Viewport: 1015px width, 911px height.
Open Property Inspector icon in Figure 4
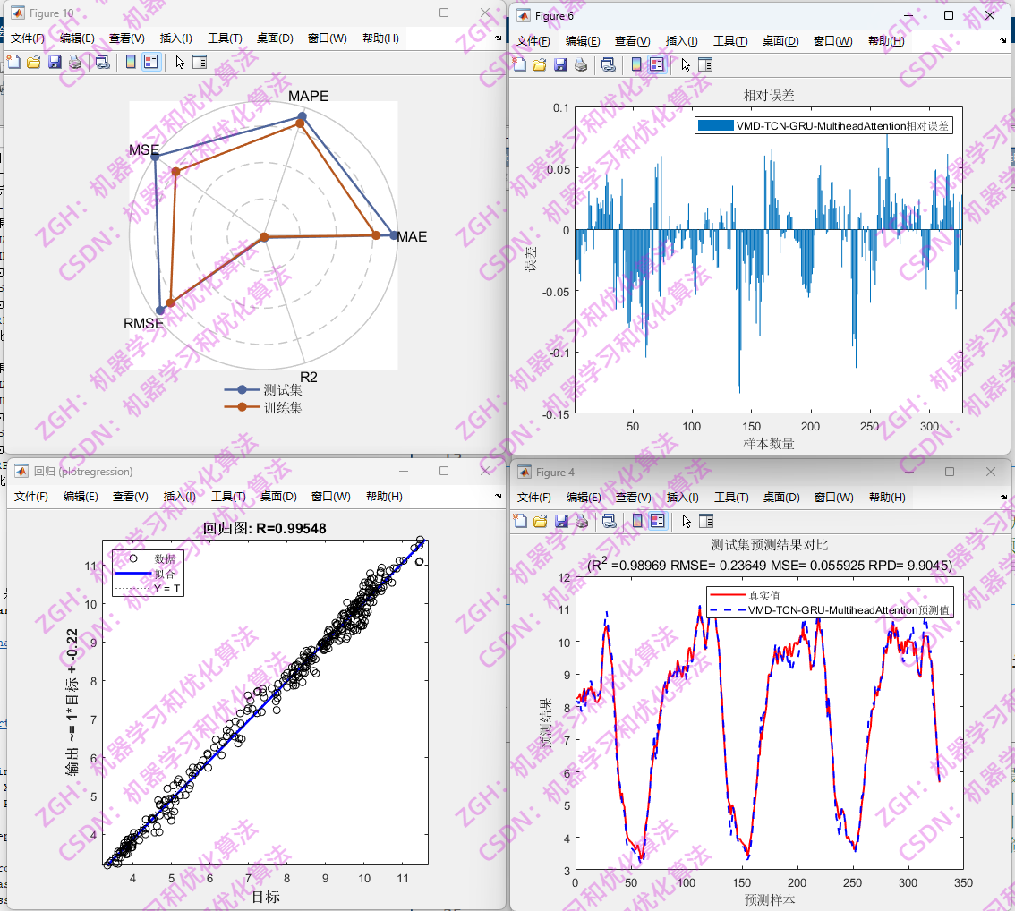point(707,521)
